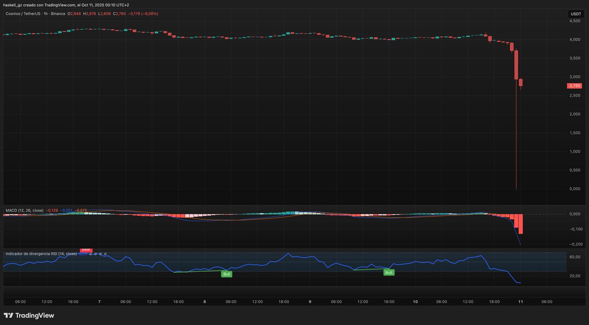This screenshot has height=325, width=589.
Task: Click the last candle next to 2,765 tag
Action: click(521, 82)
